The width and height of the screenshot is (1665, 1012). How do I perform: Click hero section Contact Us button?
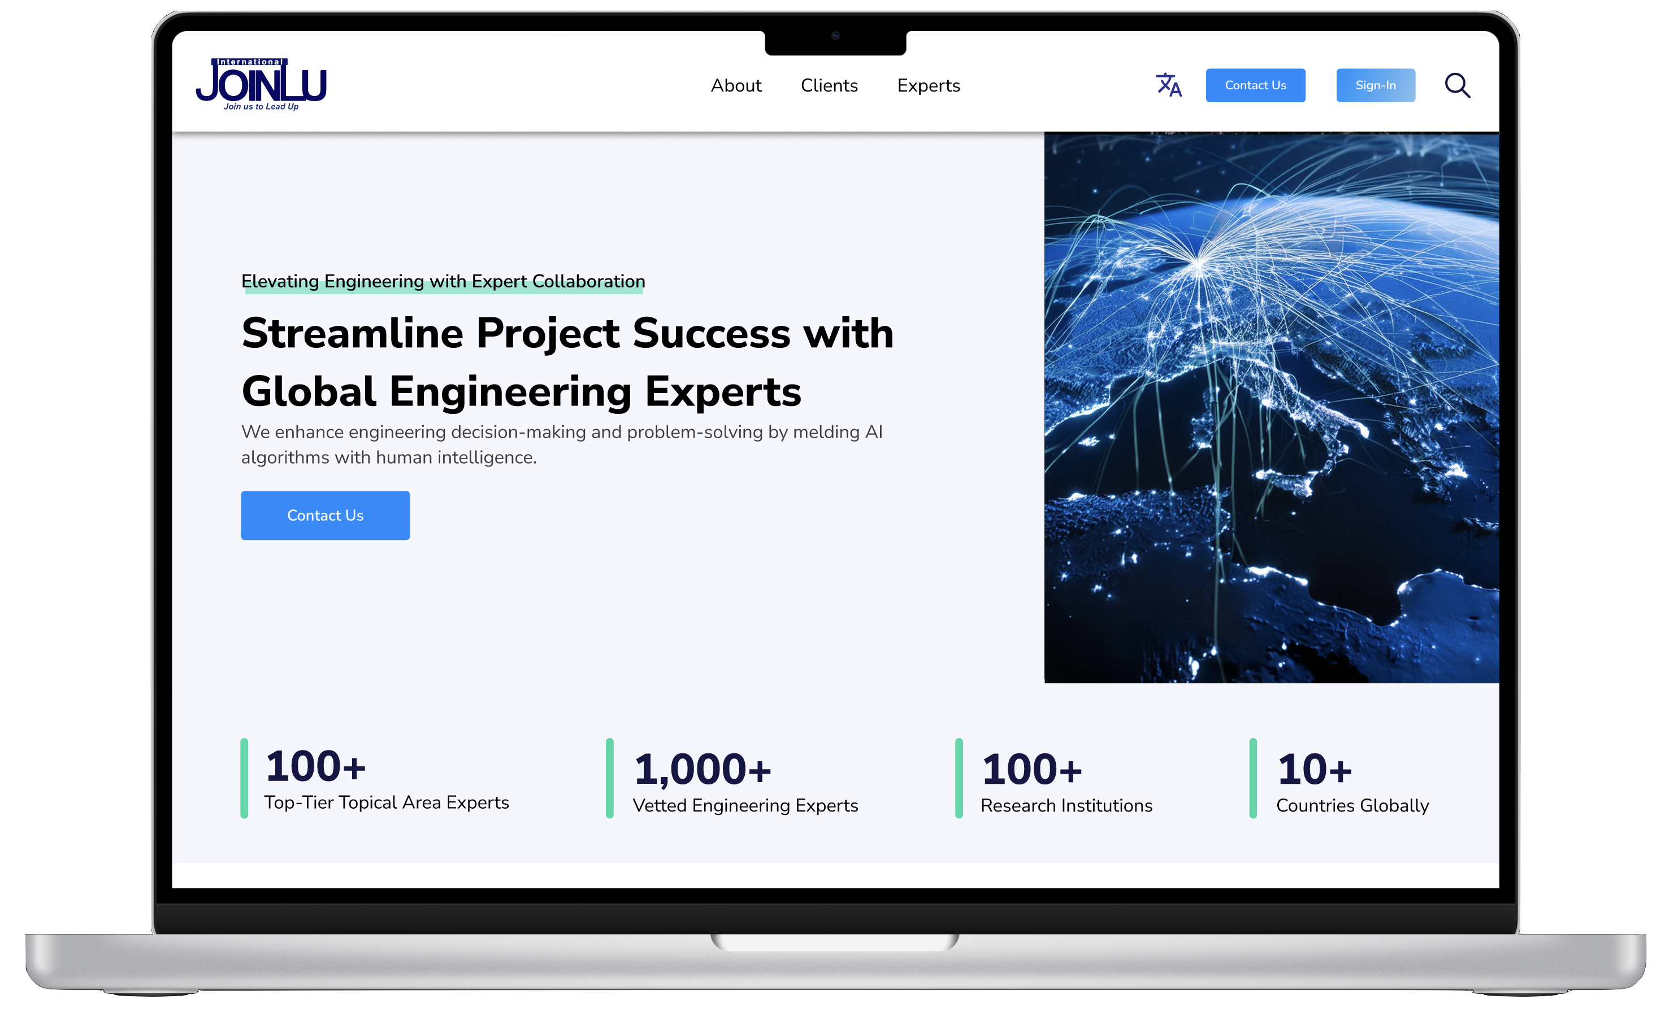point(325,515)
